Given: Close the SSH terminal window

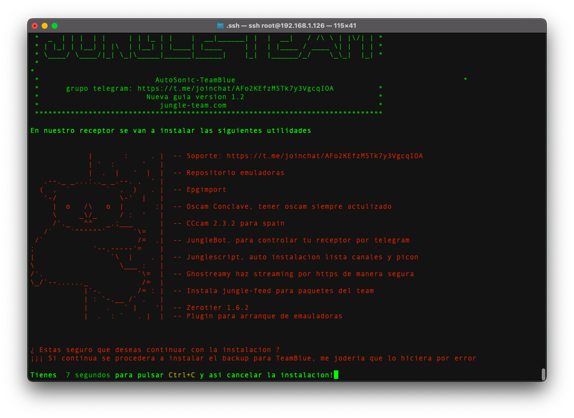Looking at the screenshot, I should coord(35,26).
